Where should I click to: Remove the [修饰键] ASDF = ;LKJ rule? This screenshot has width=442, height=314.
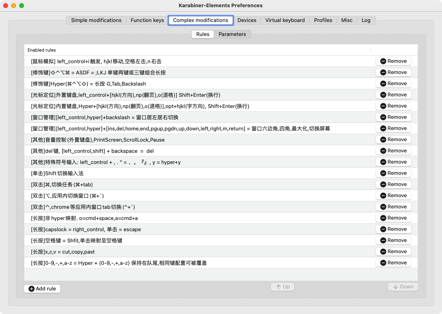[393, 72]
